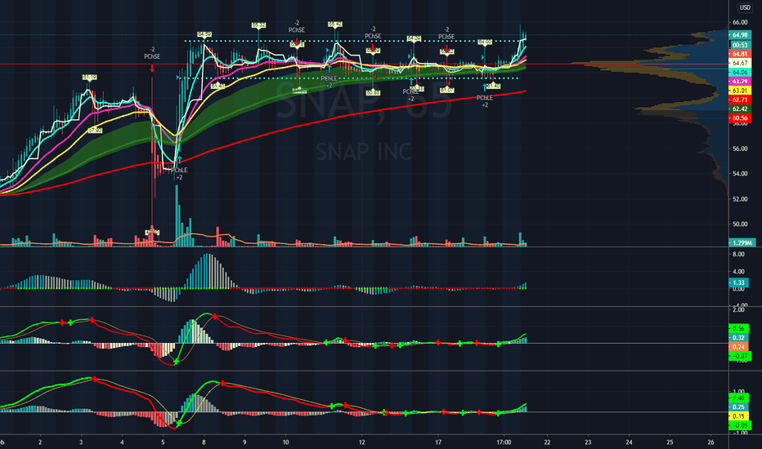
Task: Click the 17:00 time axis label
Action: click(x=504, y=442)
